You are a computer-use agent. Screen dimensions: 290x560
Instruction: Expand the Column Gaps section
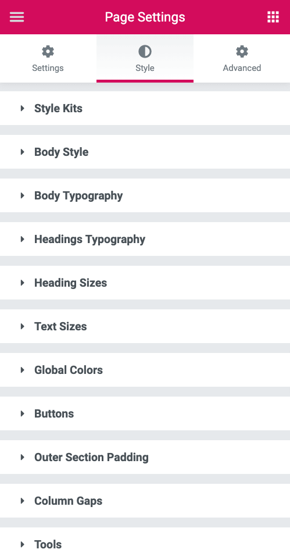point(145,500)
